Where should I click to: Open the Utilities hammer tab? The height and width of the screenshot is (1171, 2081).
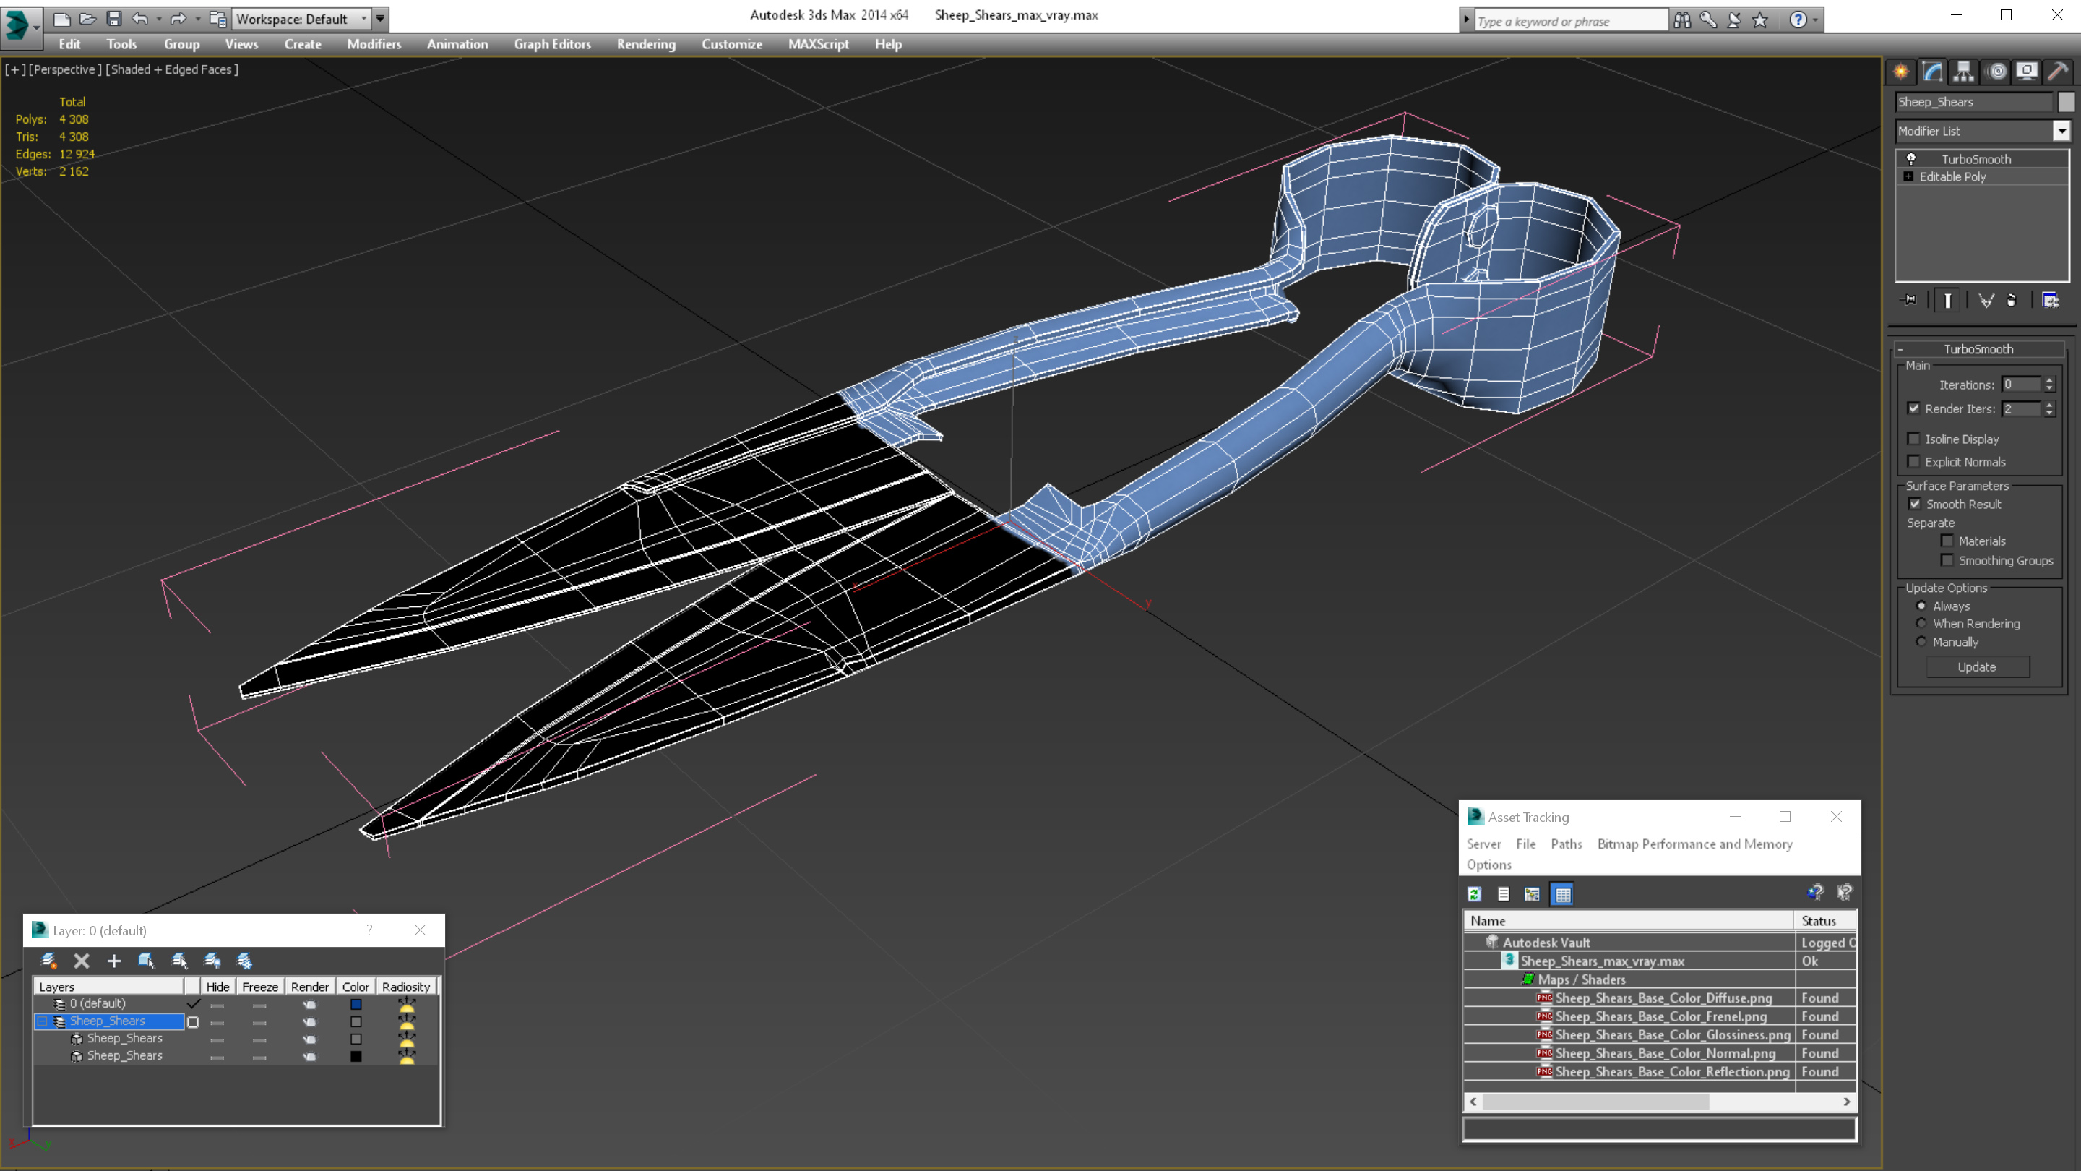[x=2059, y=72]
